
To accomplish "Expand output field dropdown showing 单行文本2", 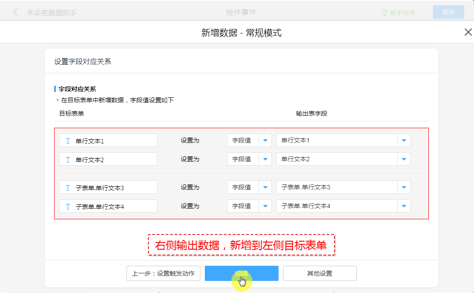I will pos(404,159).
